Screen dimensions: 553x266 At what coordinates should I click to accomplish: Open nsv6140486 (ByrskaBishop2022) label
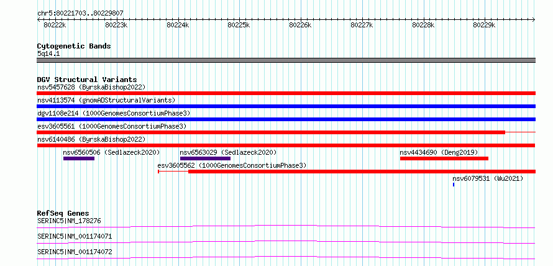(x=91, y=139)
